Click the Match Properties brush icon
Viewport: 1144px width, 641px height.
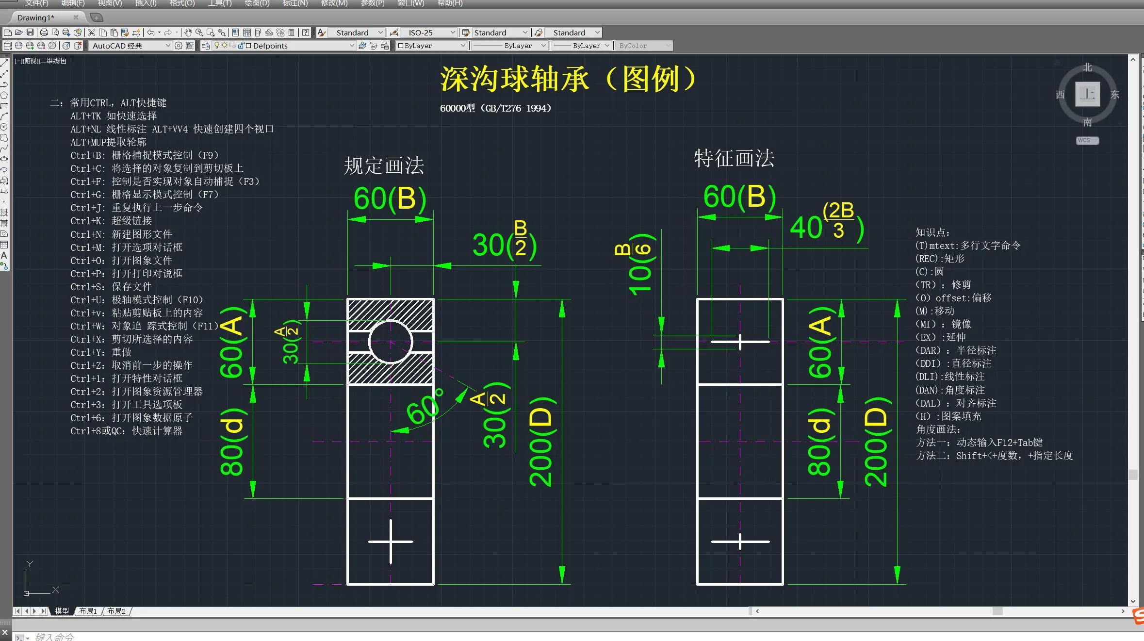click(x=125, y=33)
